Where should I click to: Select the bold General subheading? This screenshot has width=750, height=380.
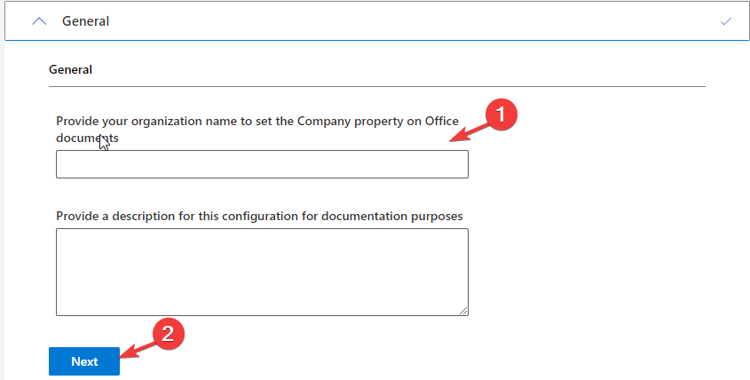pyautogui.click(x=70, y=69)
